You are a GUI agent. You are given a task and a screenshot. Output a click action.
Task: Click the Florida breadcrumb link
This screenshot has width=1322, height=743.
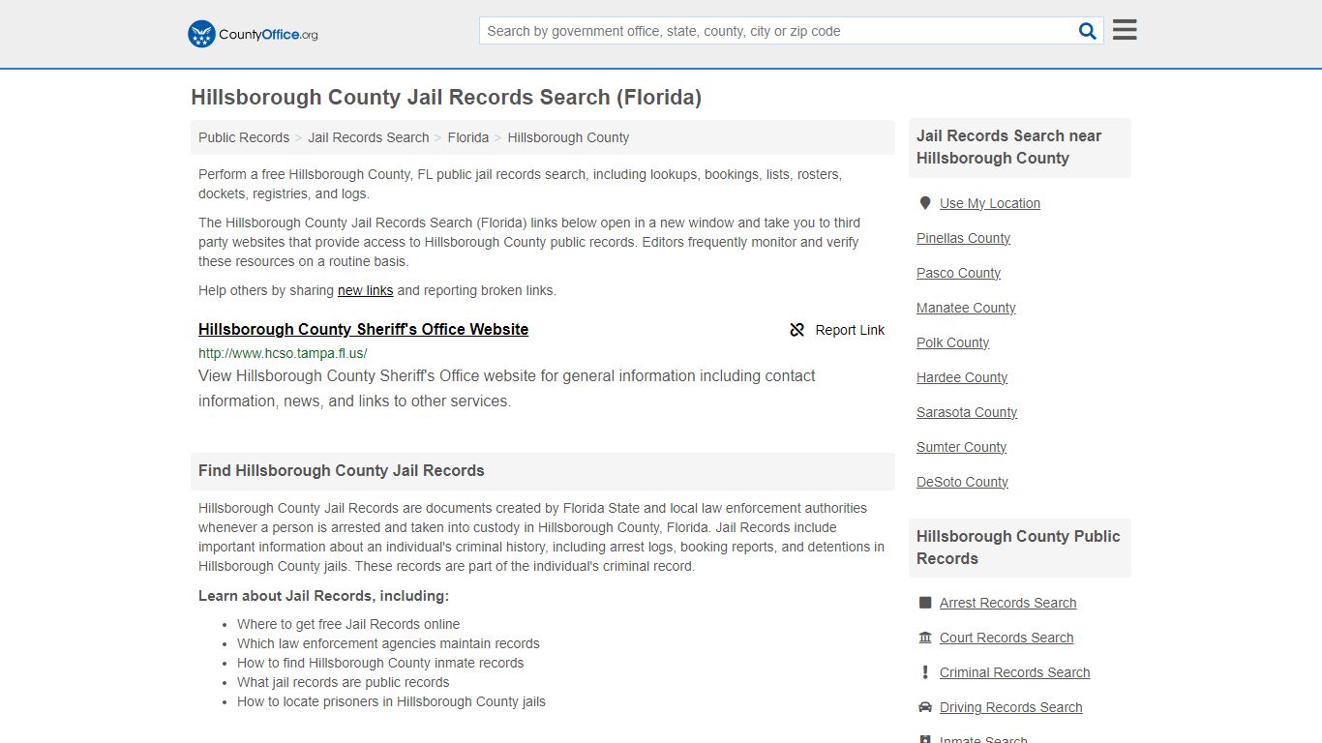(468, 137)
